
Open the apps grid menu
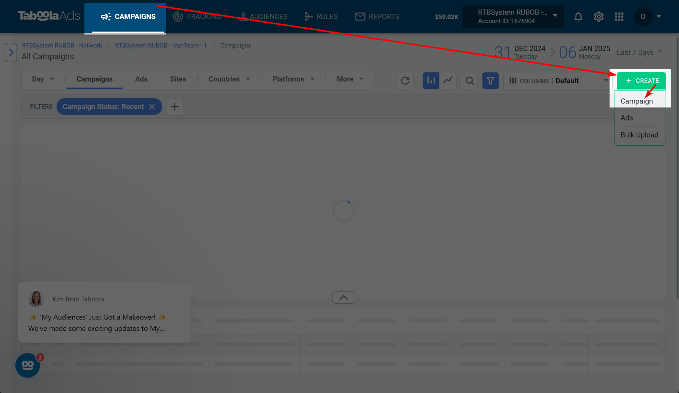click(x=619, y=17)
